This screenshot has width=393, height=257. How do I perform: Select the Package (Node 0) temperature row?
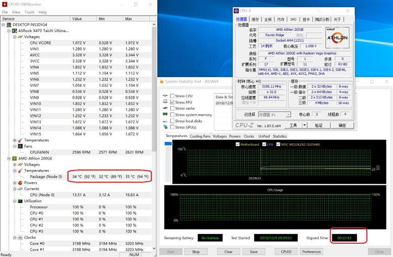click(76, 176)
